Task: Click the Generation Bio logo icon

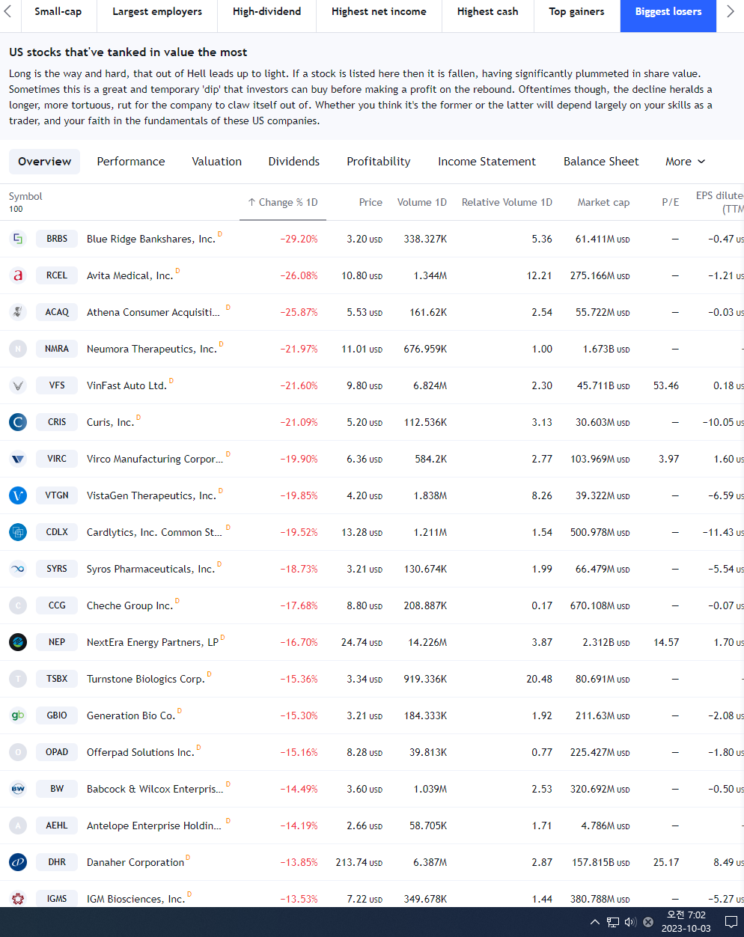Action: 18,715
